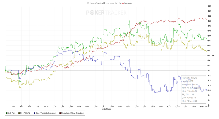This screenshot has height=119, width=219.
Task: Click the y-axis label $26
Action: pyautogui.click(x=210, y=6)
